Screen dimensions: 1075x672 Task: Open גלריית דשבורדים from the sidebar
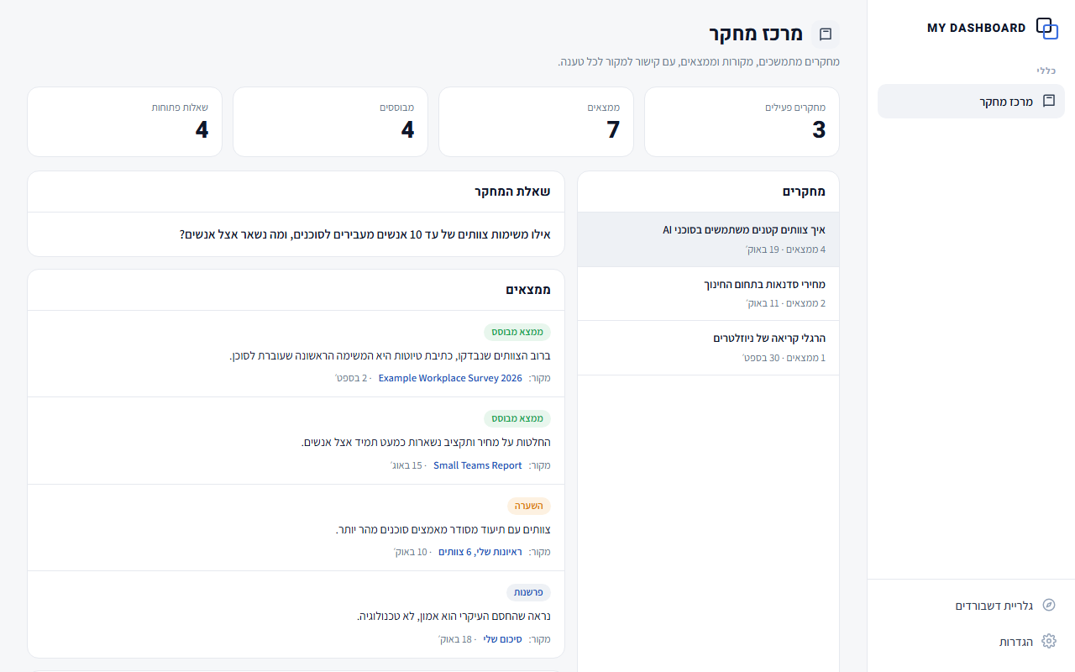point(971,605)
